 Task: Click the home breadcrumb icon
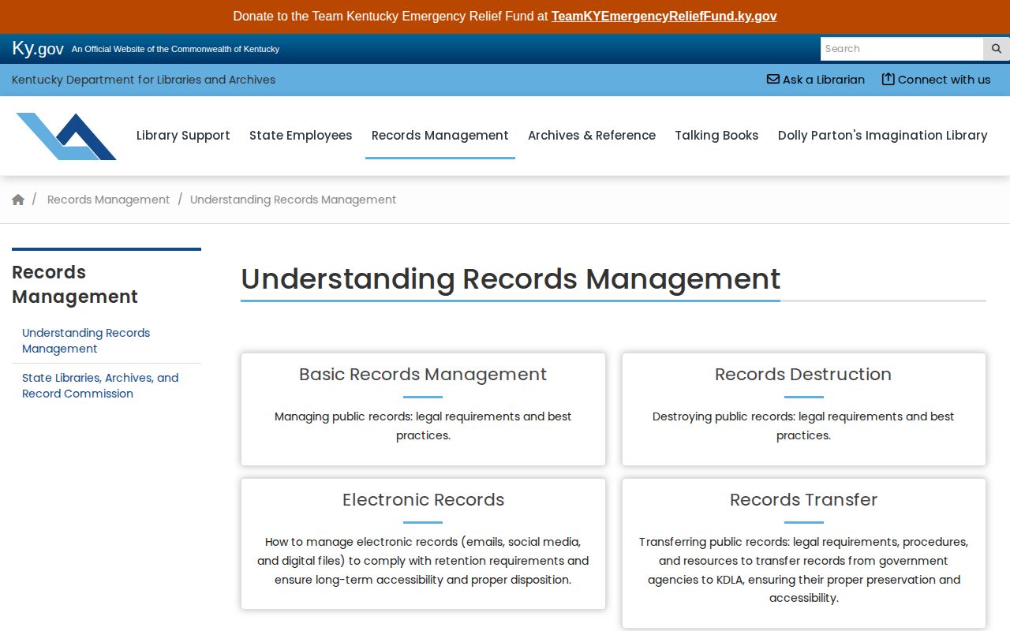(x=18, y=200)
